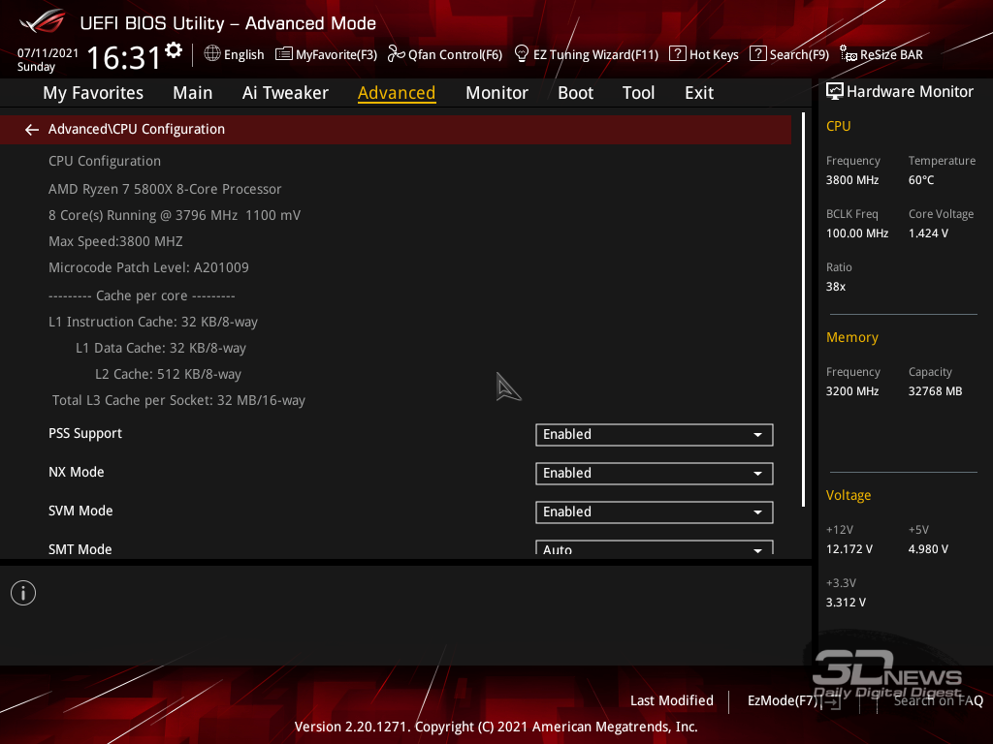Click the Microcode Patch Level line
Viewport: 993px width, 744px height.
[x=148, y=267]
